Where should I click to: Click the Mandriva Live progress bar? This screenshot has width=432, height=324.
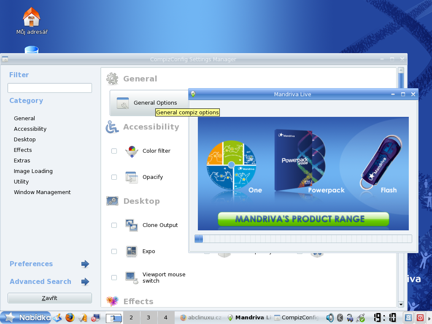(303, 239)
